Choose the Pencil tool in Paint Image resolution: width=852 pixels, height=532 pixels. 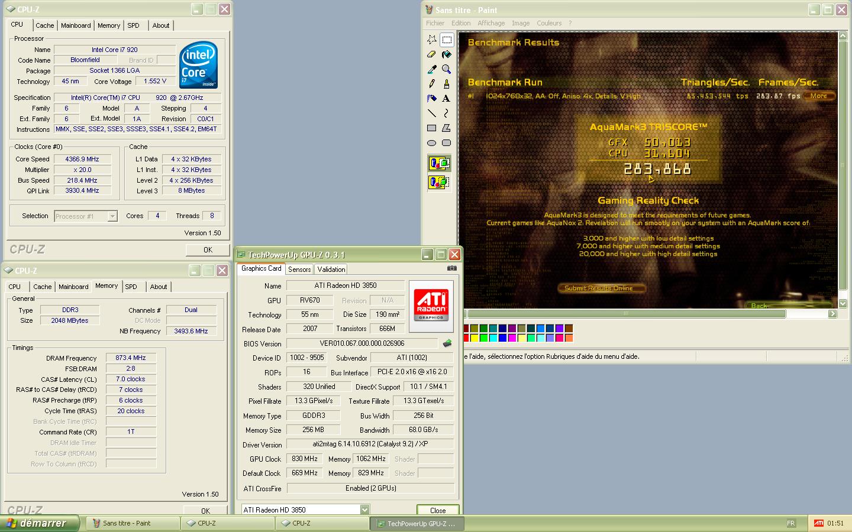pos(432,84)
